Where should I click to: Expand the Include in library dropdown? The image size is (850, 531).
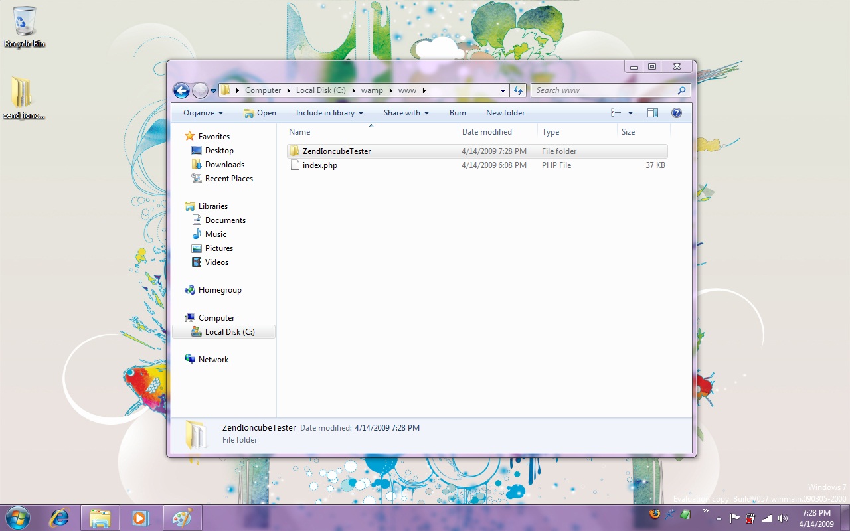pos(329,113)
